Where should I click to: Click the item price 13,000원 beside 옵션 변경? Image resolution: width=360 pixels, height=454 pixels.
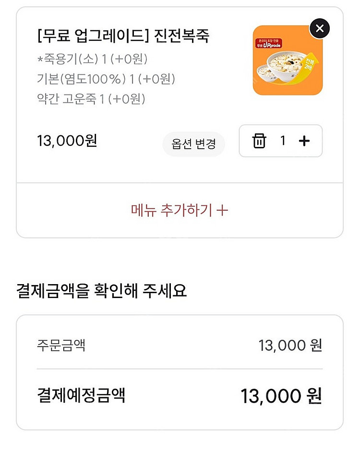[x=67, y=141]
